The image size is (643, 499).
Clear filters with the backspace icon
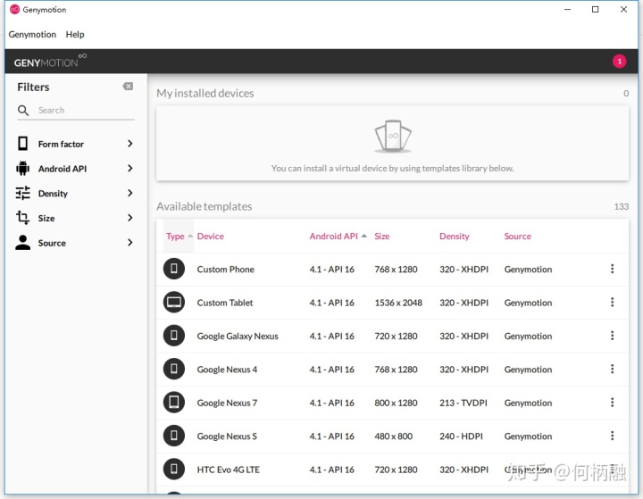(128, 86)
